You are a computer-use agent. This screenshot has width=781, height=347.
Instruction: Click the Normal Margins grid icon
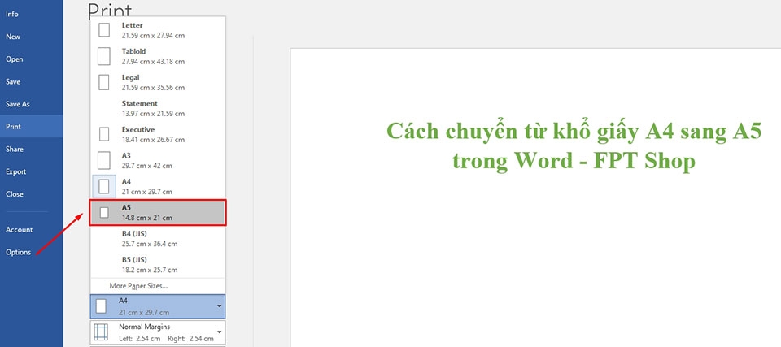click(x=101, y=332)
